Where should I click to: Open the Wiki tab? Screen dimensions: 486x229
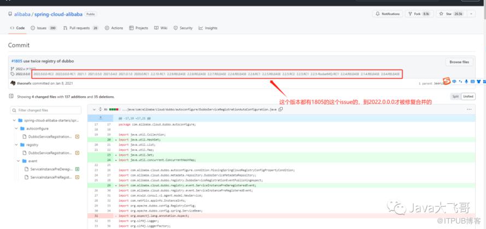tap(161, 28)
